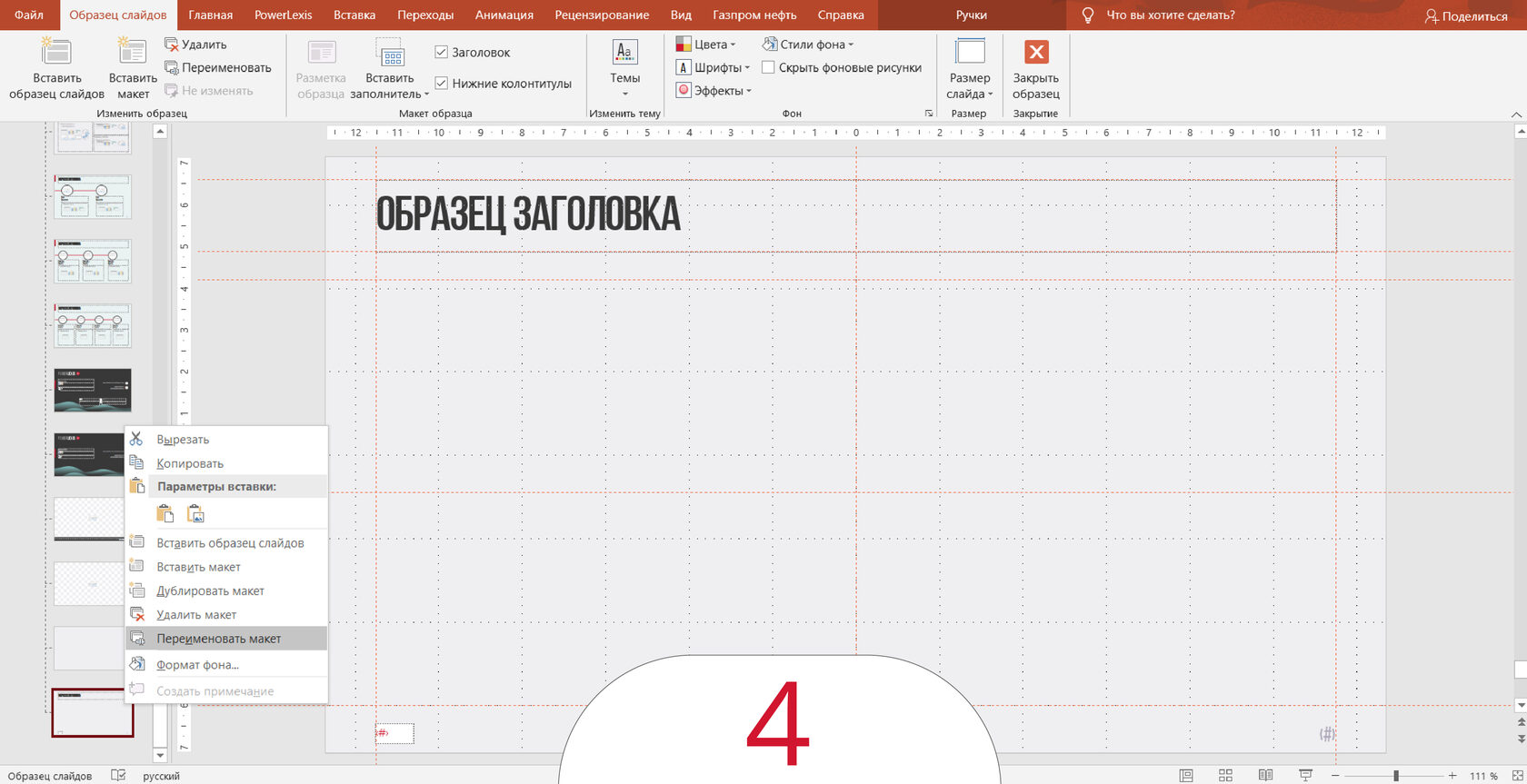The width and height of the screenshot is (1527, 784).
Task: Choose Вырезать in the context menu
Action: pos(226,439)
